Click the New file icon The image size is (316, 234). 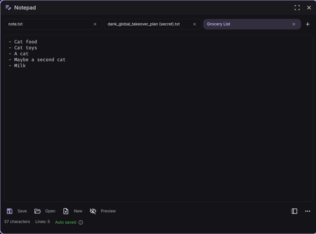pos(66,211)
